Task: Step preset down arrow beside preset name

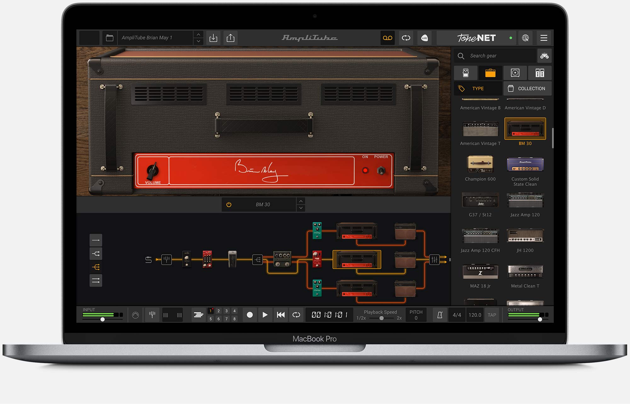Action: pyautogui.click(x=198, y=41)
